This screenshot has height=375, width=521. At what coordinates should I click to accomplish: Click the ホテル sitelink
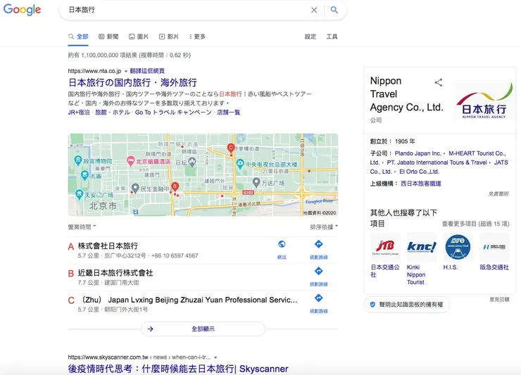(121, 113)
